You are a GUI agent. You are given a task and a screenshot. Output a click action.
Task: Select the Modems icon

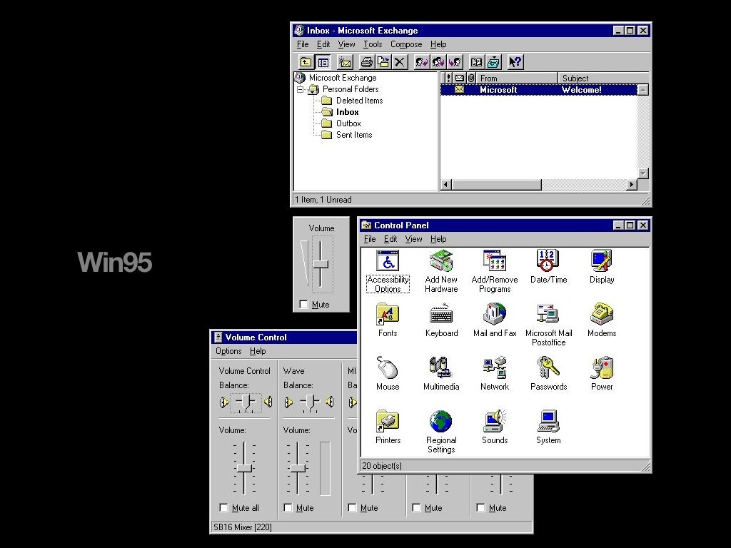[x=602, y=320]
